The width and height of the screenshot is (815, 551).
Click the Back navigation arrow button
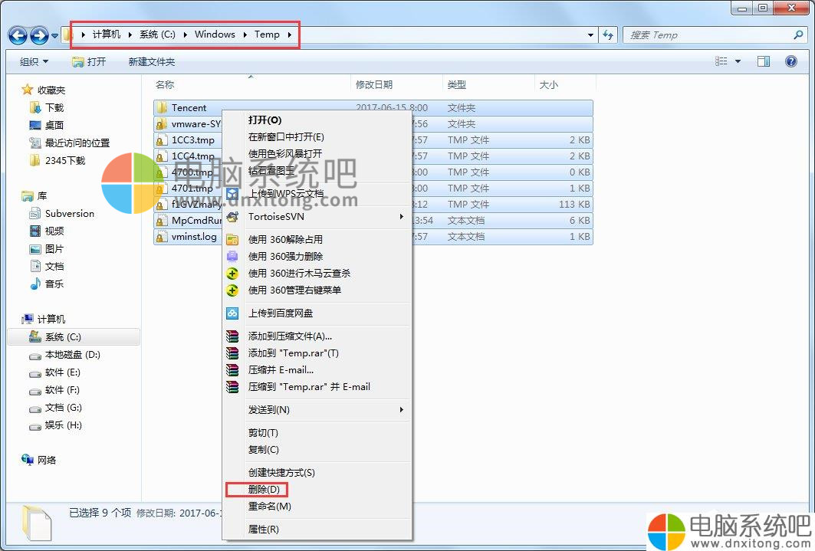(18, 35)
